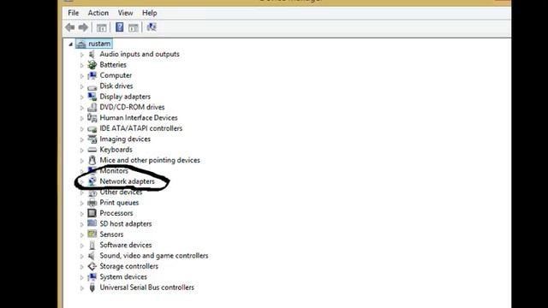Image resolution: width=548 pixels, height=308 pixels.
Task: Click the Other devices icon
Action: 92,192
